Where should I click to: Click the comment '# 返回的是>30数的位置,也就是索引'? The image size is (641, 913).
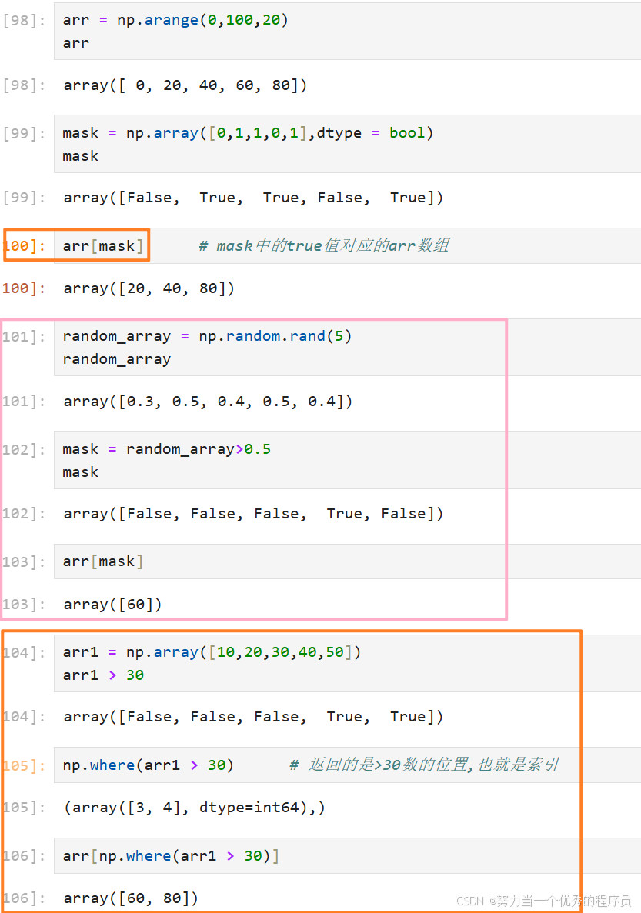[424, 765]
